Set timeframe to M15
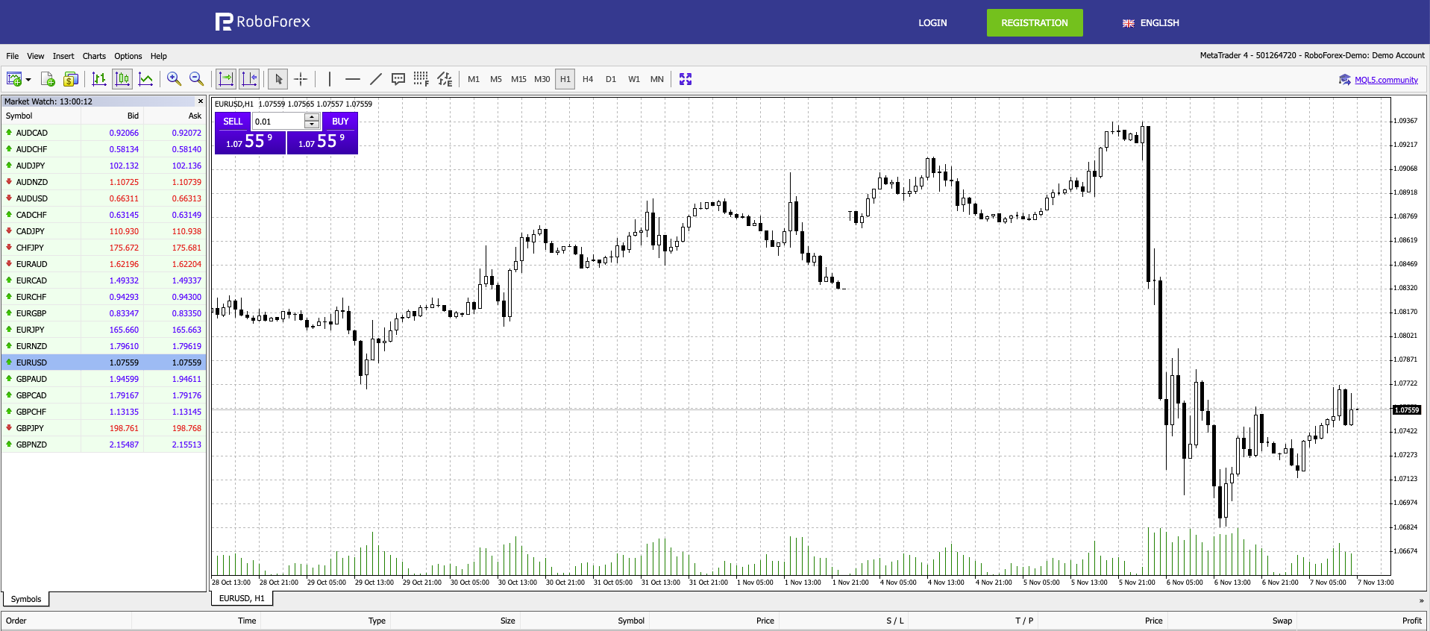 pyautogui.click(x=519, y=79)
